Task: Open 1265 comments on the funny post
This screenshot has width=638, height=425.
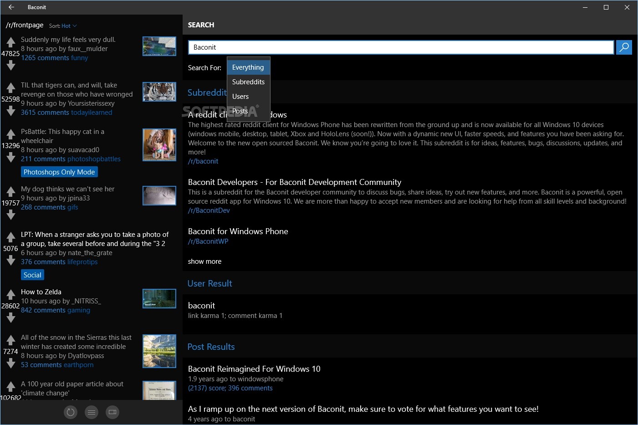Action: (45, 58)
